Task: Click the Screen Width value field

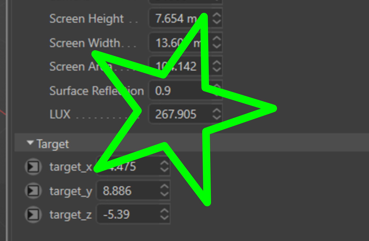Action: pos(186,42)
